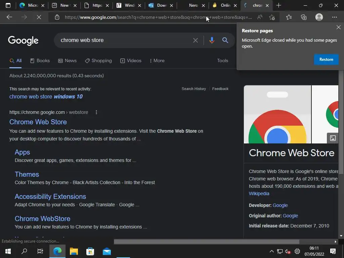Screen dimensions: 344x258
Task: View site information lock icon
Action: [x=57, y=17]
